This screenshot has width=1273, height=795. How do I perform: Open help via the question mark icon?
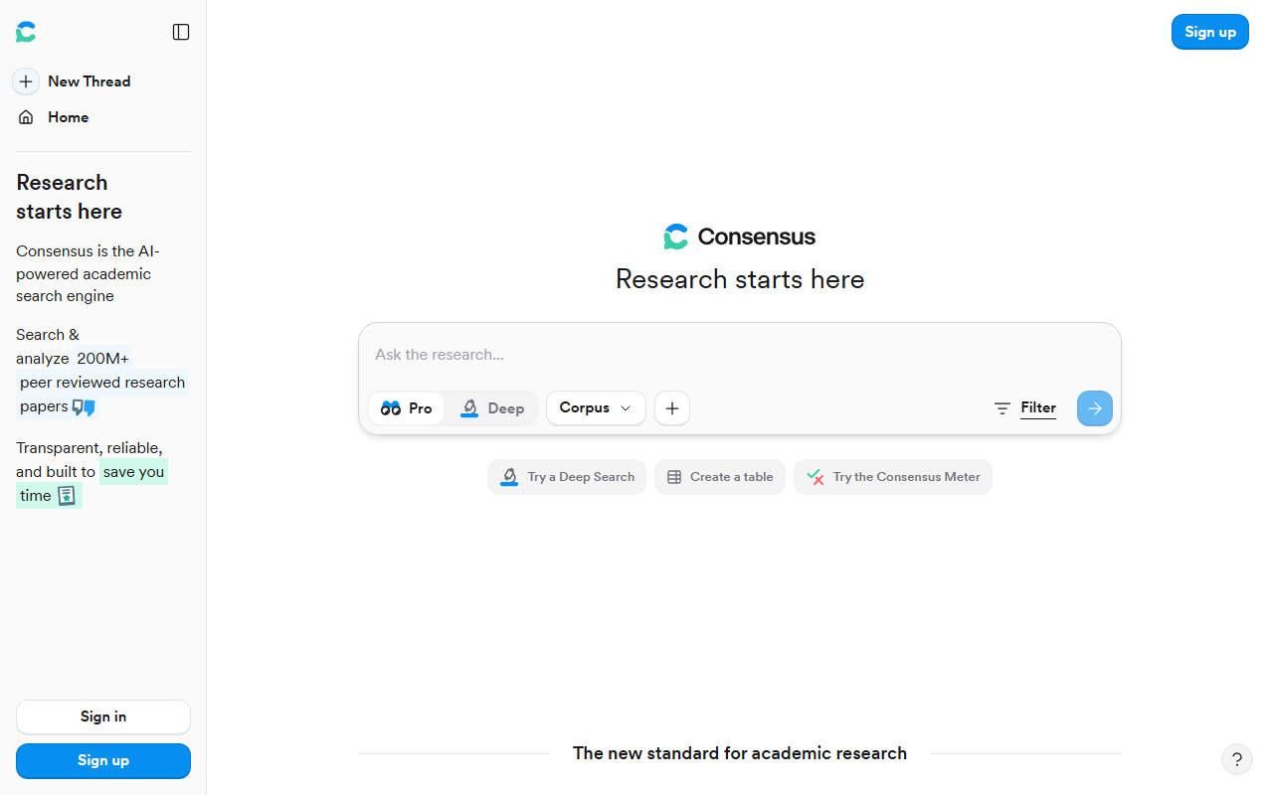1236,759
